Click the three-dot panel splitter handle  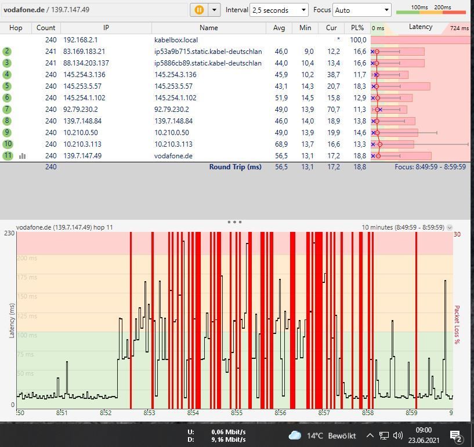234,222
